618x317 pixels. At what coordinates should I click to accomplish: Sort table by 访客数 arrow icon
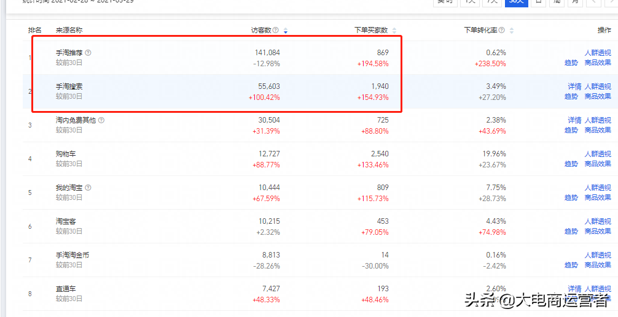click(286, 31)
